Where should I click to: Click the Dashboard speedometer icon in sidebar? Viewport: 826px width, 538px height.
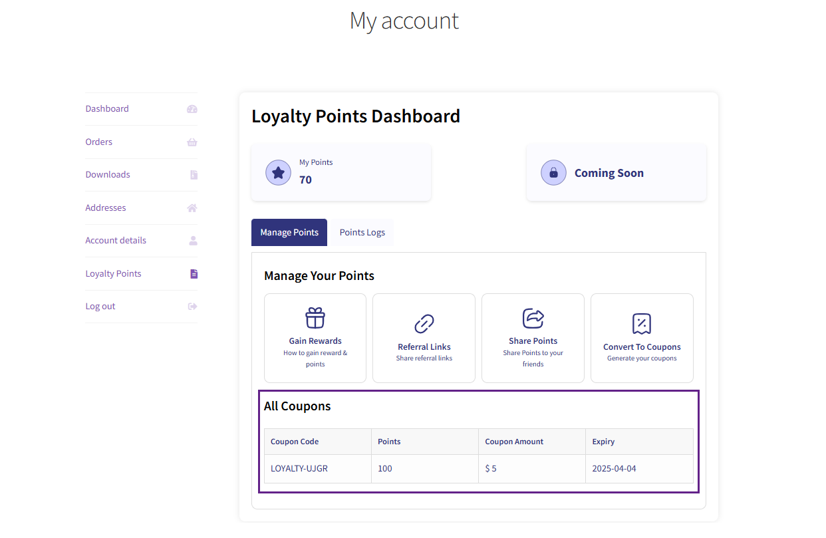coord(192,109)
